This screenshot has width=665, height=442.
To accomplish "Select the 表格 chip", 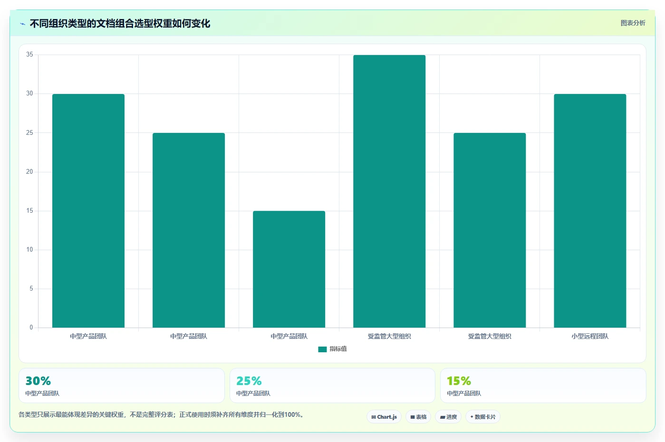I will pos(418,417).
